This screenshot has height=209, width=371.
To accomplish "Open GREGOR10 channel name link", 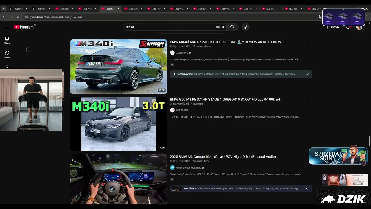I will point(182,110).
